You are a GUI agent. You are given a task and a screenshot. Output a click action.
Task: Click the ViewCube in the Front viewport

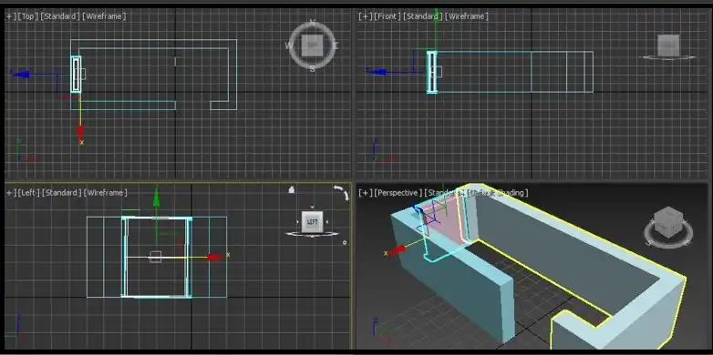[x=668, y=46]
